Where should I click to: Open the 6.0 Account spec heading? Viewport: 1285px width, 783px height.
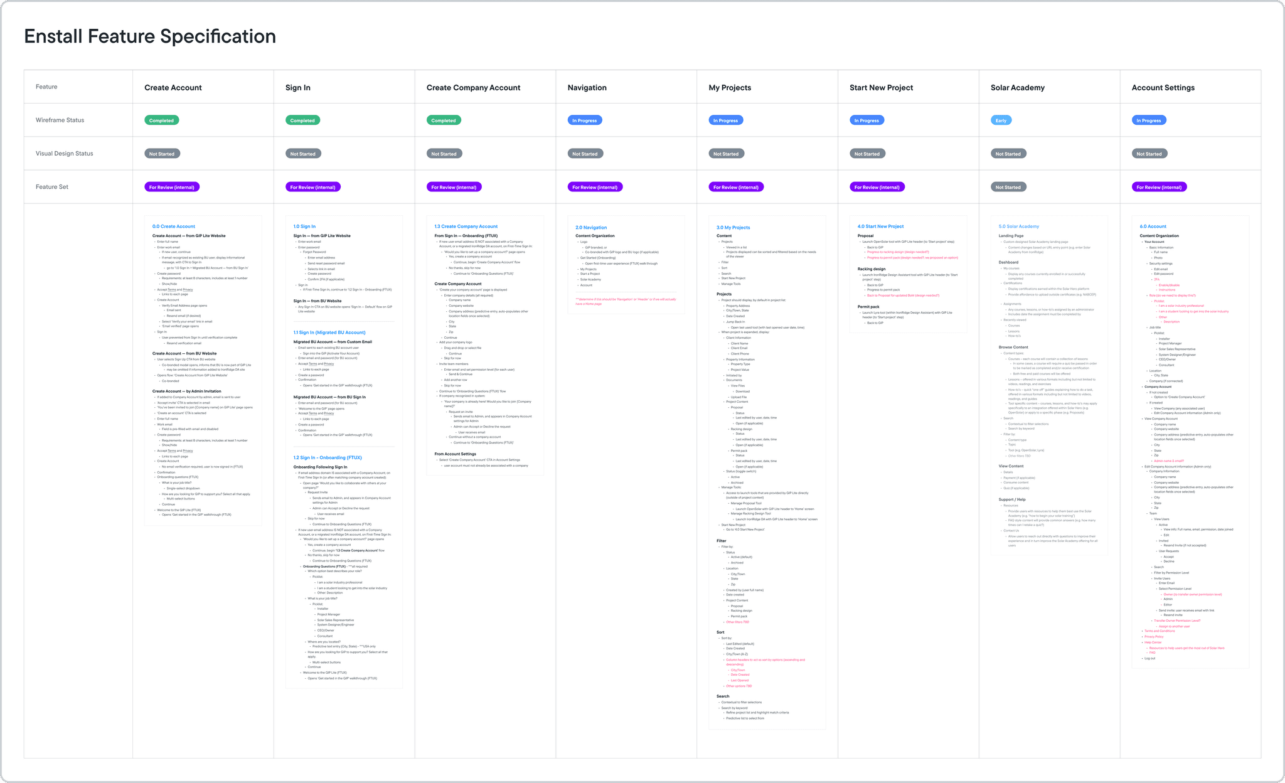1153,226
